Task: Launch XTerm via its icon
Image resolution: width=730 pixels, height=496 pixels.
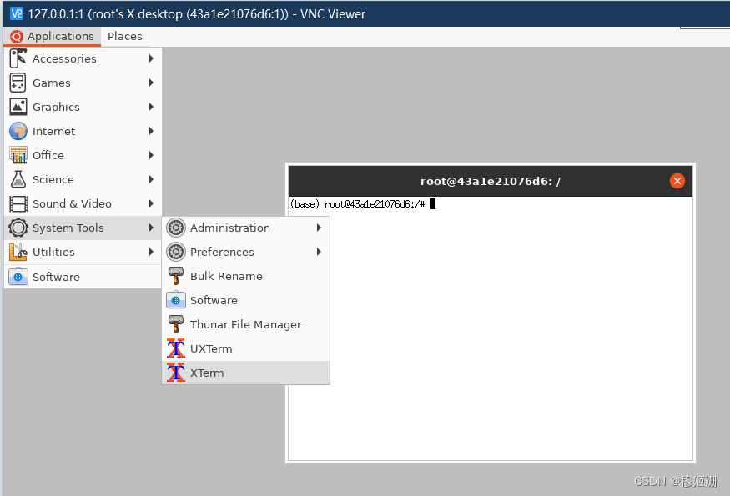Action: (176, 373)
